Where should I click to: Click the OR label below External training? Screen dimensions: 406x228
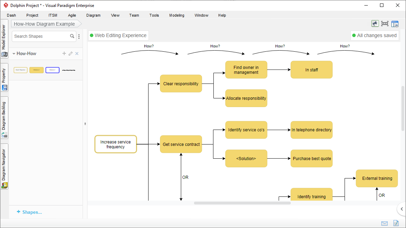pyautogui.click(x=382, y=195)
